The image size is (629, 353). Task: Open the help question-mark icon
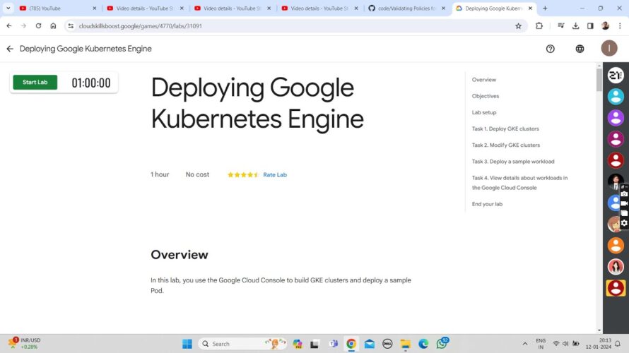tap(551, 49)
